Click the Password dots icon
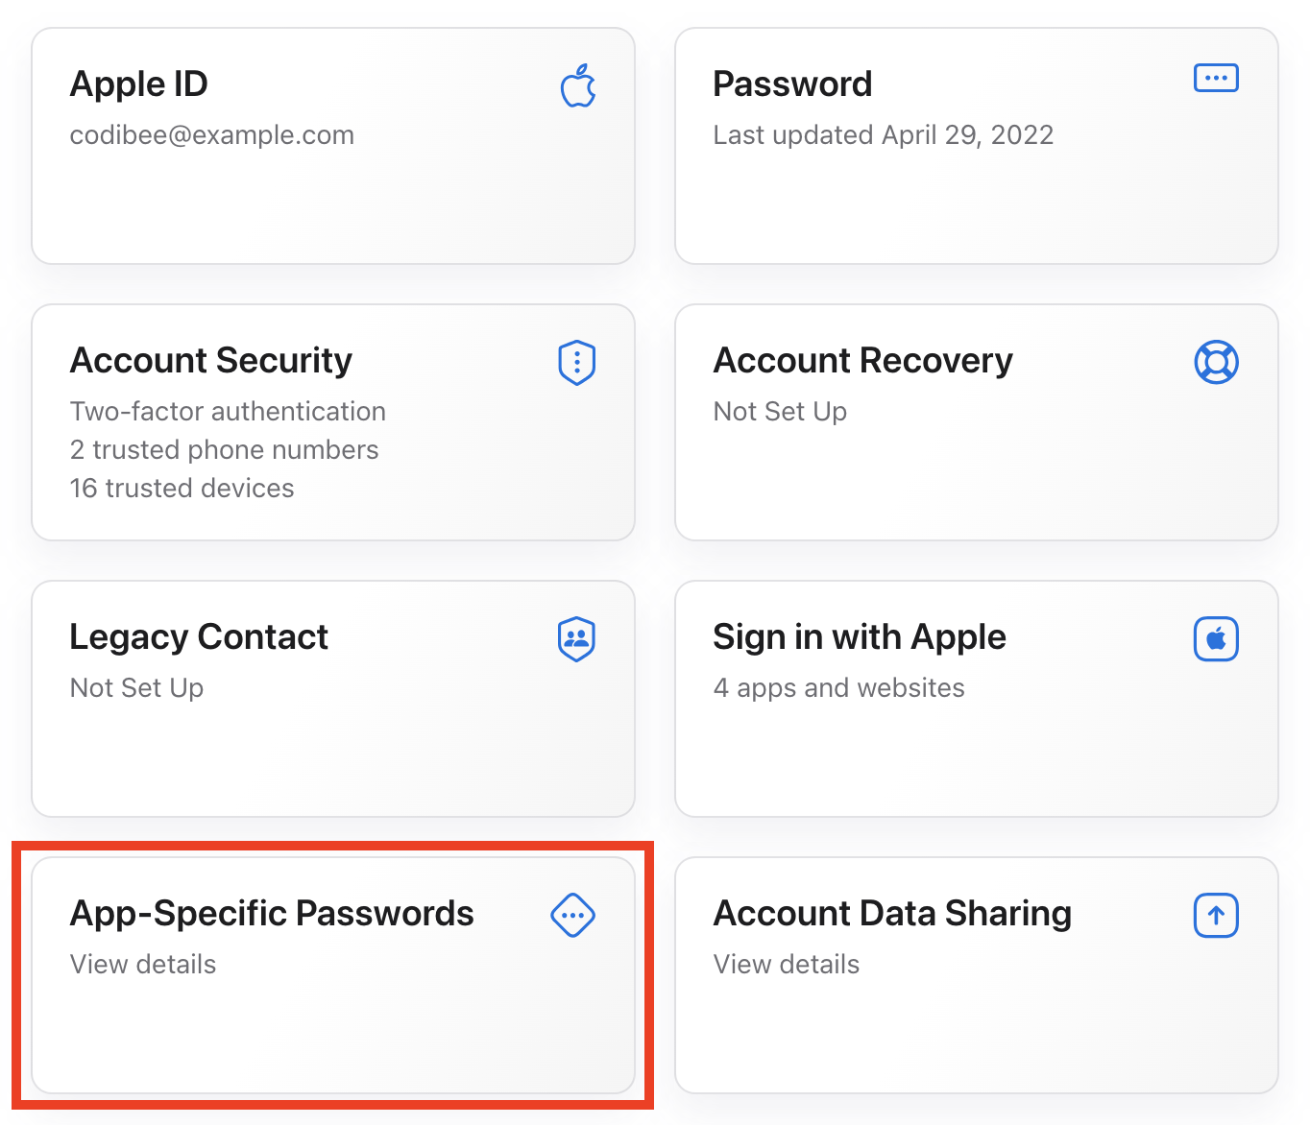Screen dimensions: 1310x1125 1215,78
